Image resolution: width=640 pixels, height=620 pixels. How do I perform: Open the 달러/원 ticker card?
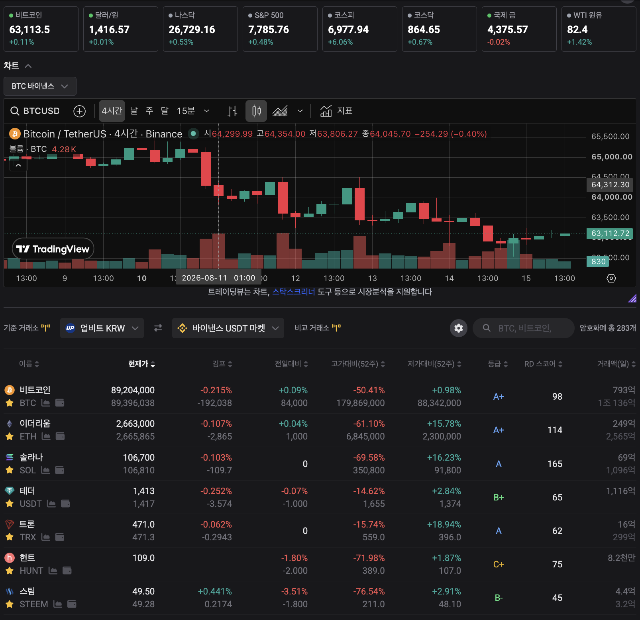pyautogui.click(x=121, y=29)
